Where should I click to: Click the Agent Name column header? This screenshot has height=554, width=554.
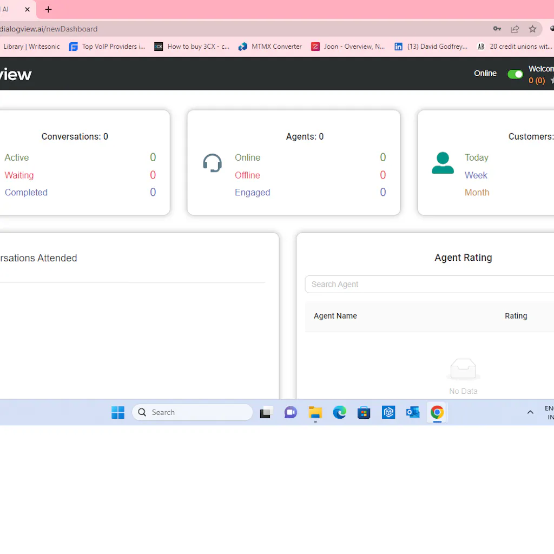[x=335, y=316]
